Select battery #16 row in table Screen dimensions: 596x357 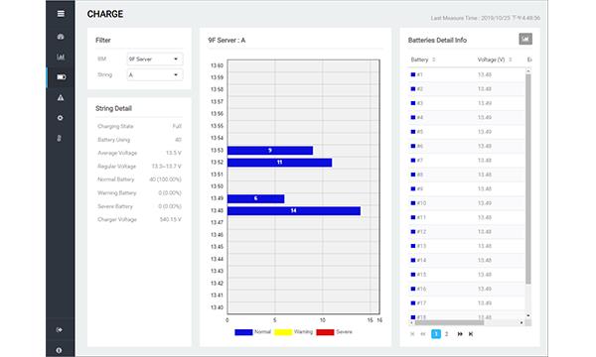coord(467,289)
